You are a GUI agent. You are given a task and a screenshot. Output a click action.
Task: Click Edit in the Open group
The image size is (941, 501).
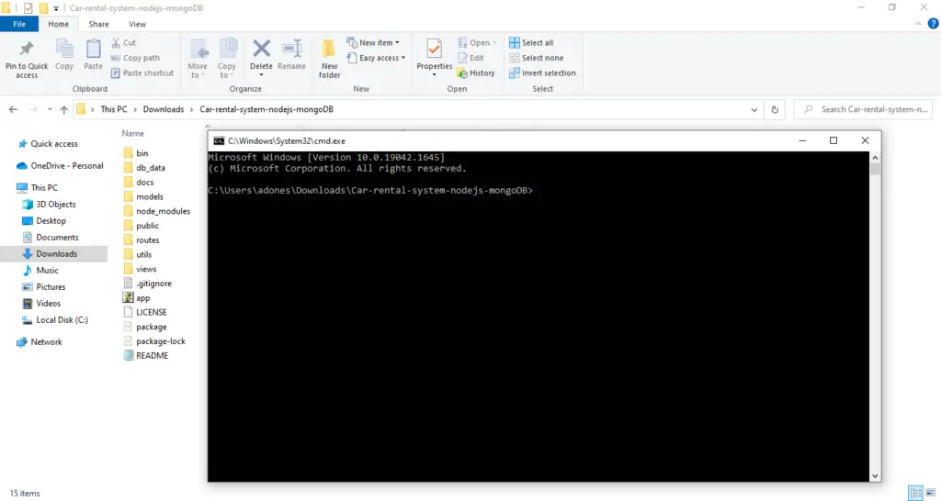pos(470,58)
